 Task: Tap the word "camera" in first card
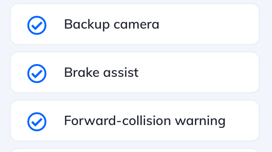point(136,25)
